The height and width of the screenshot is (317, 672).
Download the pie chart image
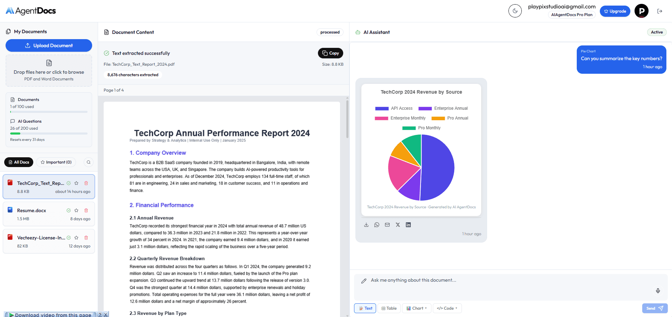coord(366,225)
